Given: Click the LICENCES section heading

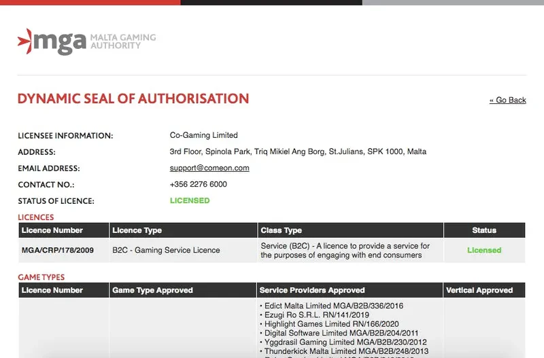Looking at the screenshot, I should [36, 217].
